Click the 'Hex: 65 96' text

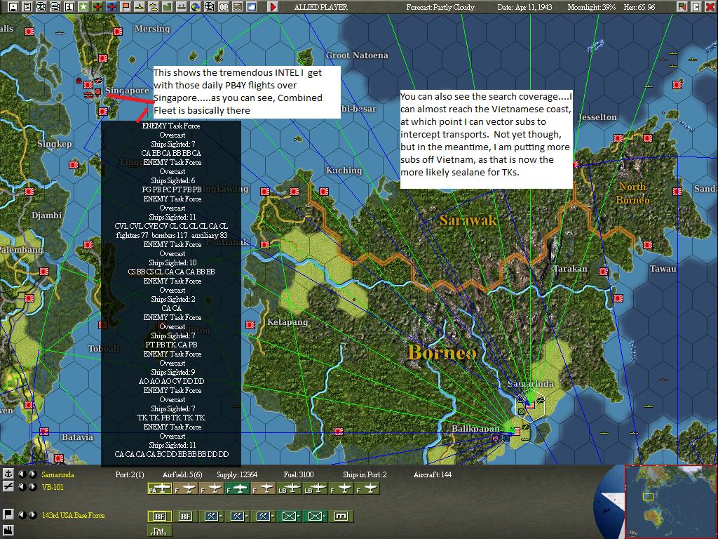click(639, 7)
